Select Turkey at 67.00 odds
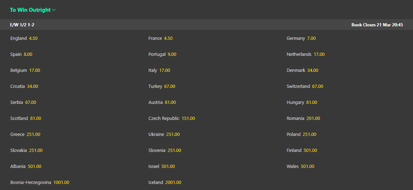This screenshot has width=413, height=190. coord(162,86)
